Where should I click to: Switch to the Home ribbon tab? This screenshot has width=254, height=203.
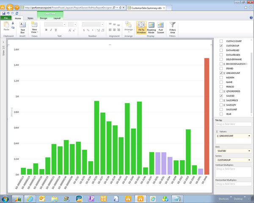pyautogui.click(x=18, y=18)
